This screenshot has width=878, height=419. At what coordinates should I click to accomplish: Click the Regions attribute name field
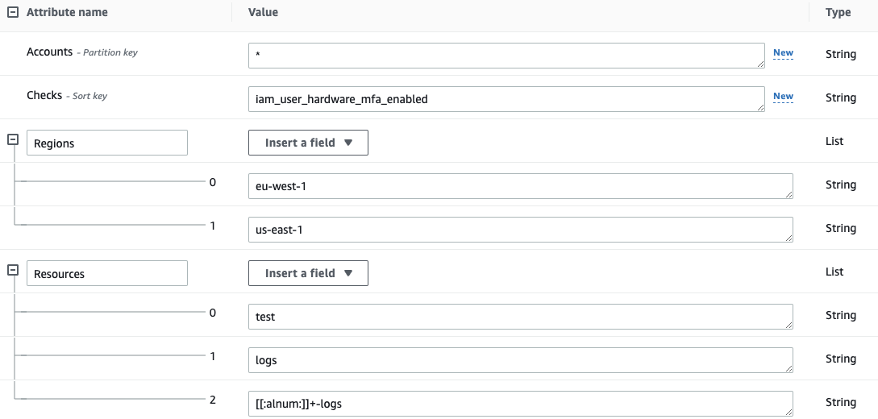106,143
